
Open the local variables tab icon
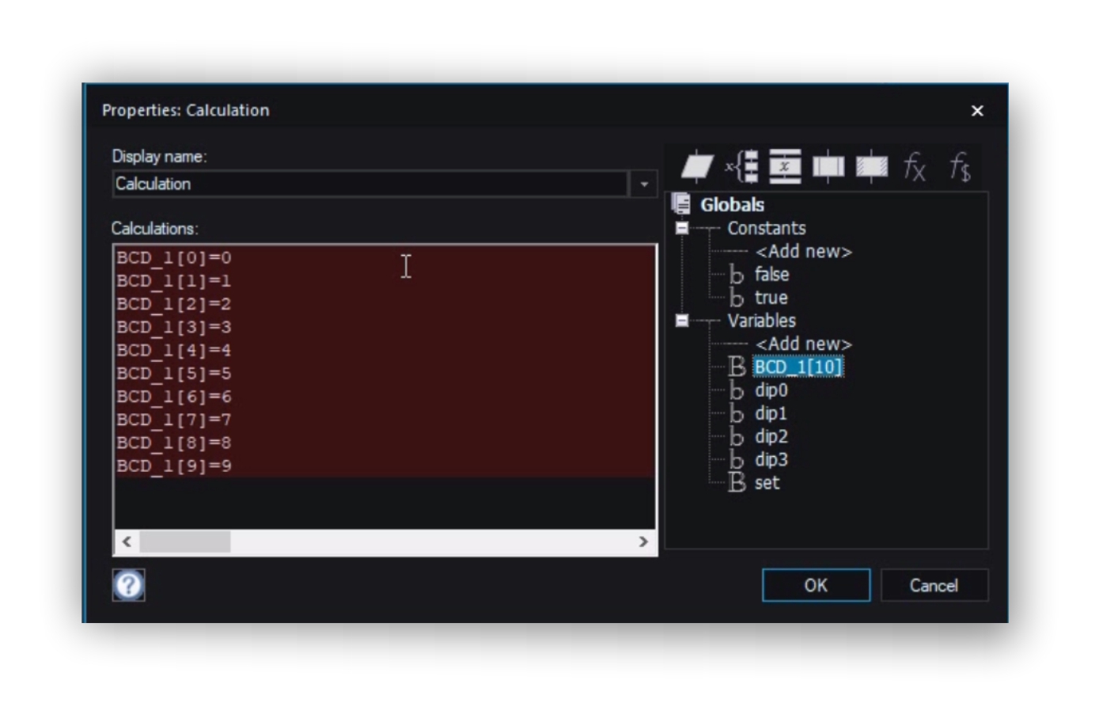[785, 166]
